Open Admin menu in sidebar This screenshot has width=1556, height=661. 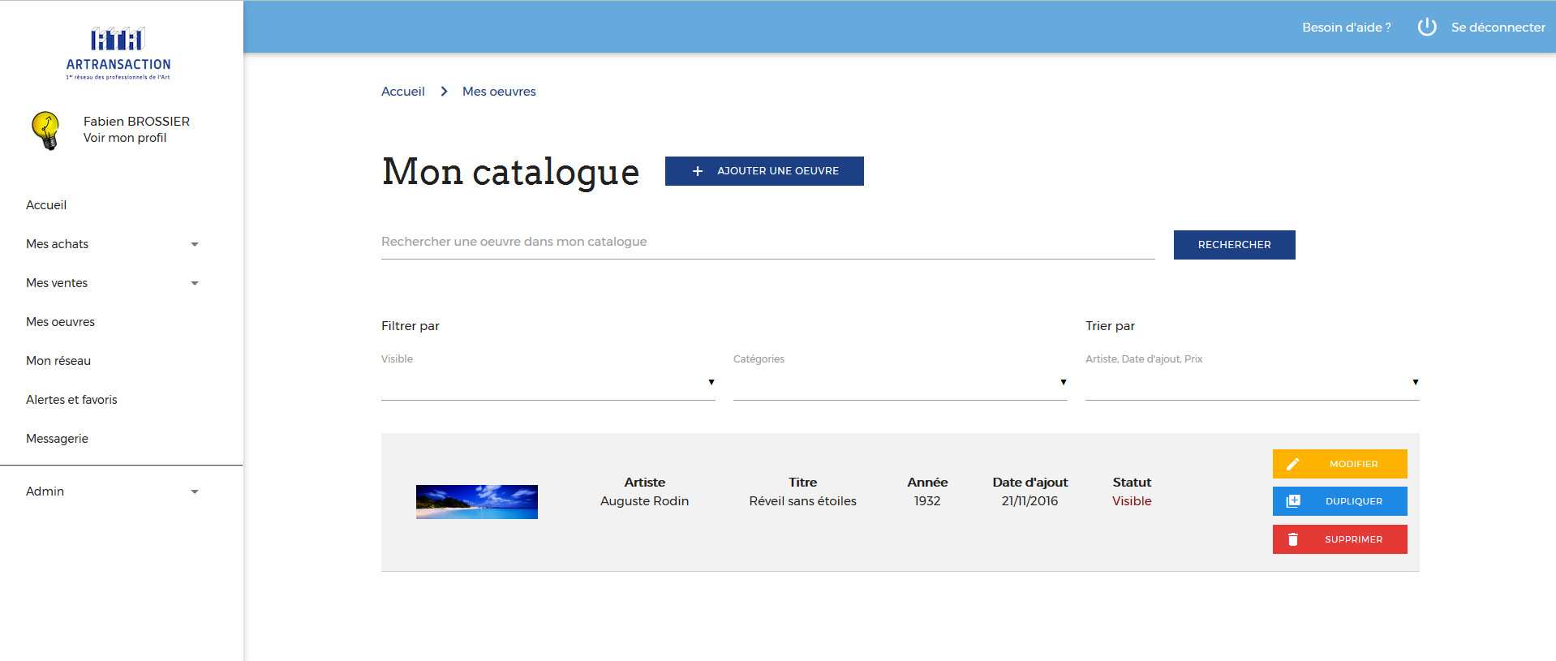tap(45, 491)
